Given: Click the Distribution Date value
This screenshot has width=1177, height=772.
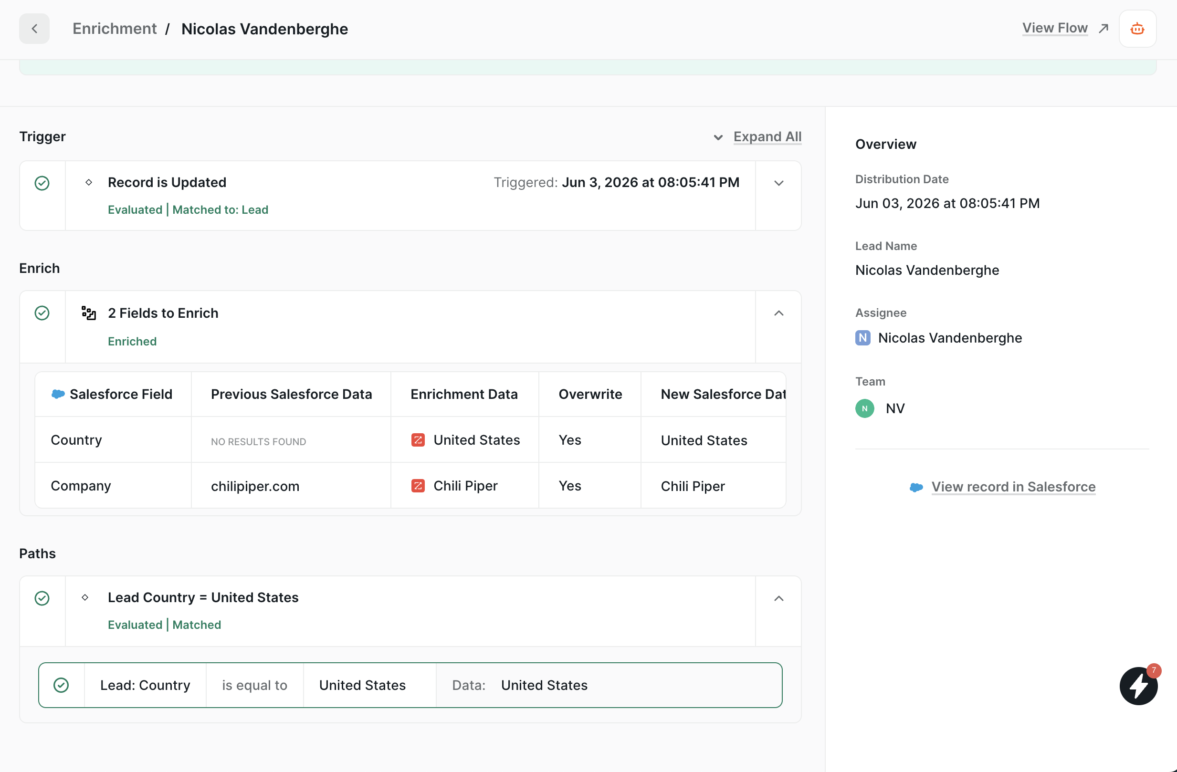Looking at the screenshot, I should 947,204.
